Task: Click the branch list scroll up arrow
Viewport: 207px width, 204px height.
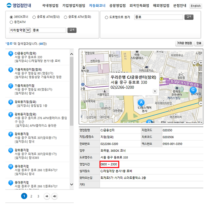Action: (72, 54)
